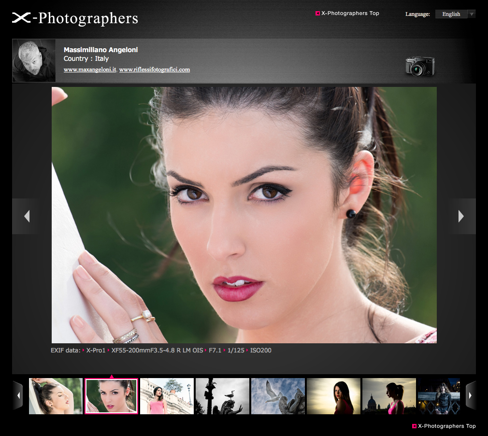The width and height of the screenshot is (488, 436).
Task: Select thumbnail of woman in pink dress
Action: [x=167, y=396]
